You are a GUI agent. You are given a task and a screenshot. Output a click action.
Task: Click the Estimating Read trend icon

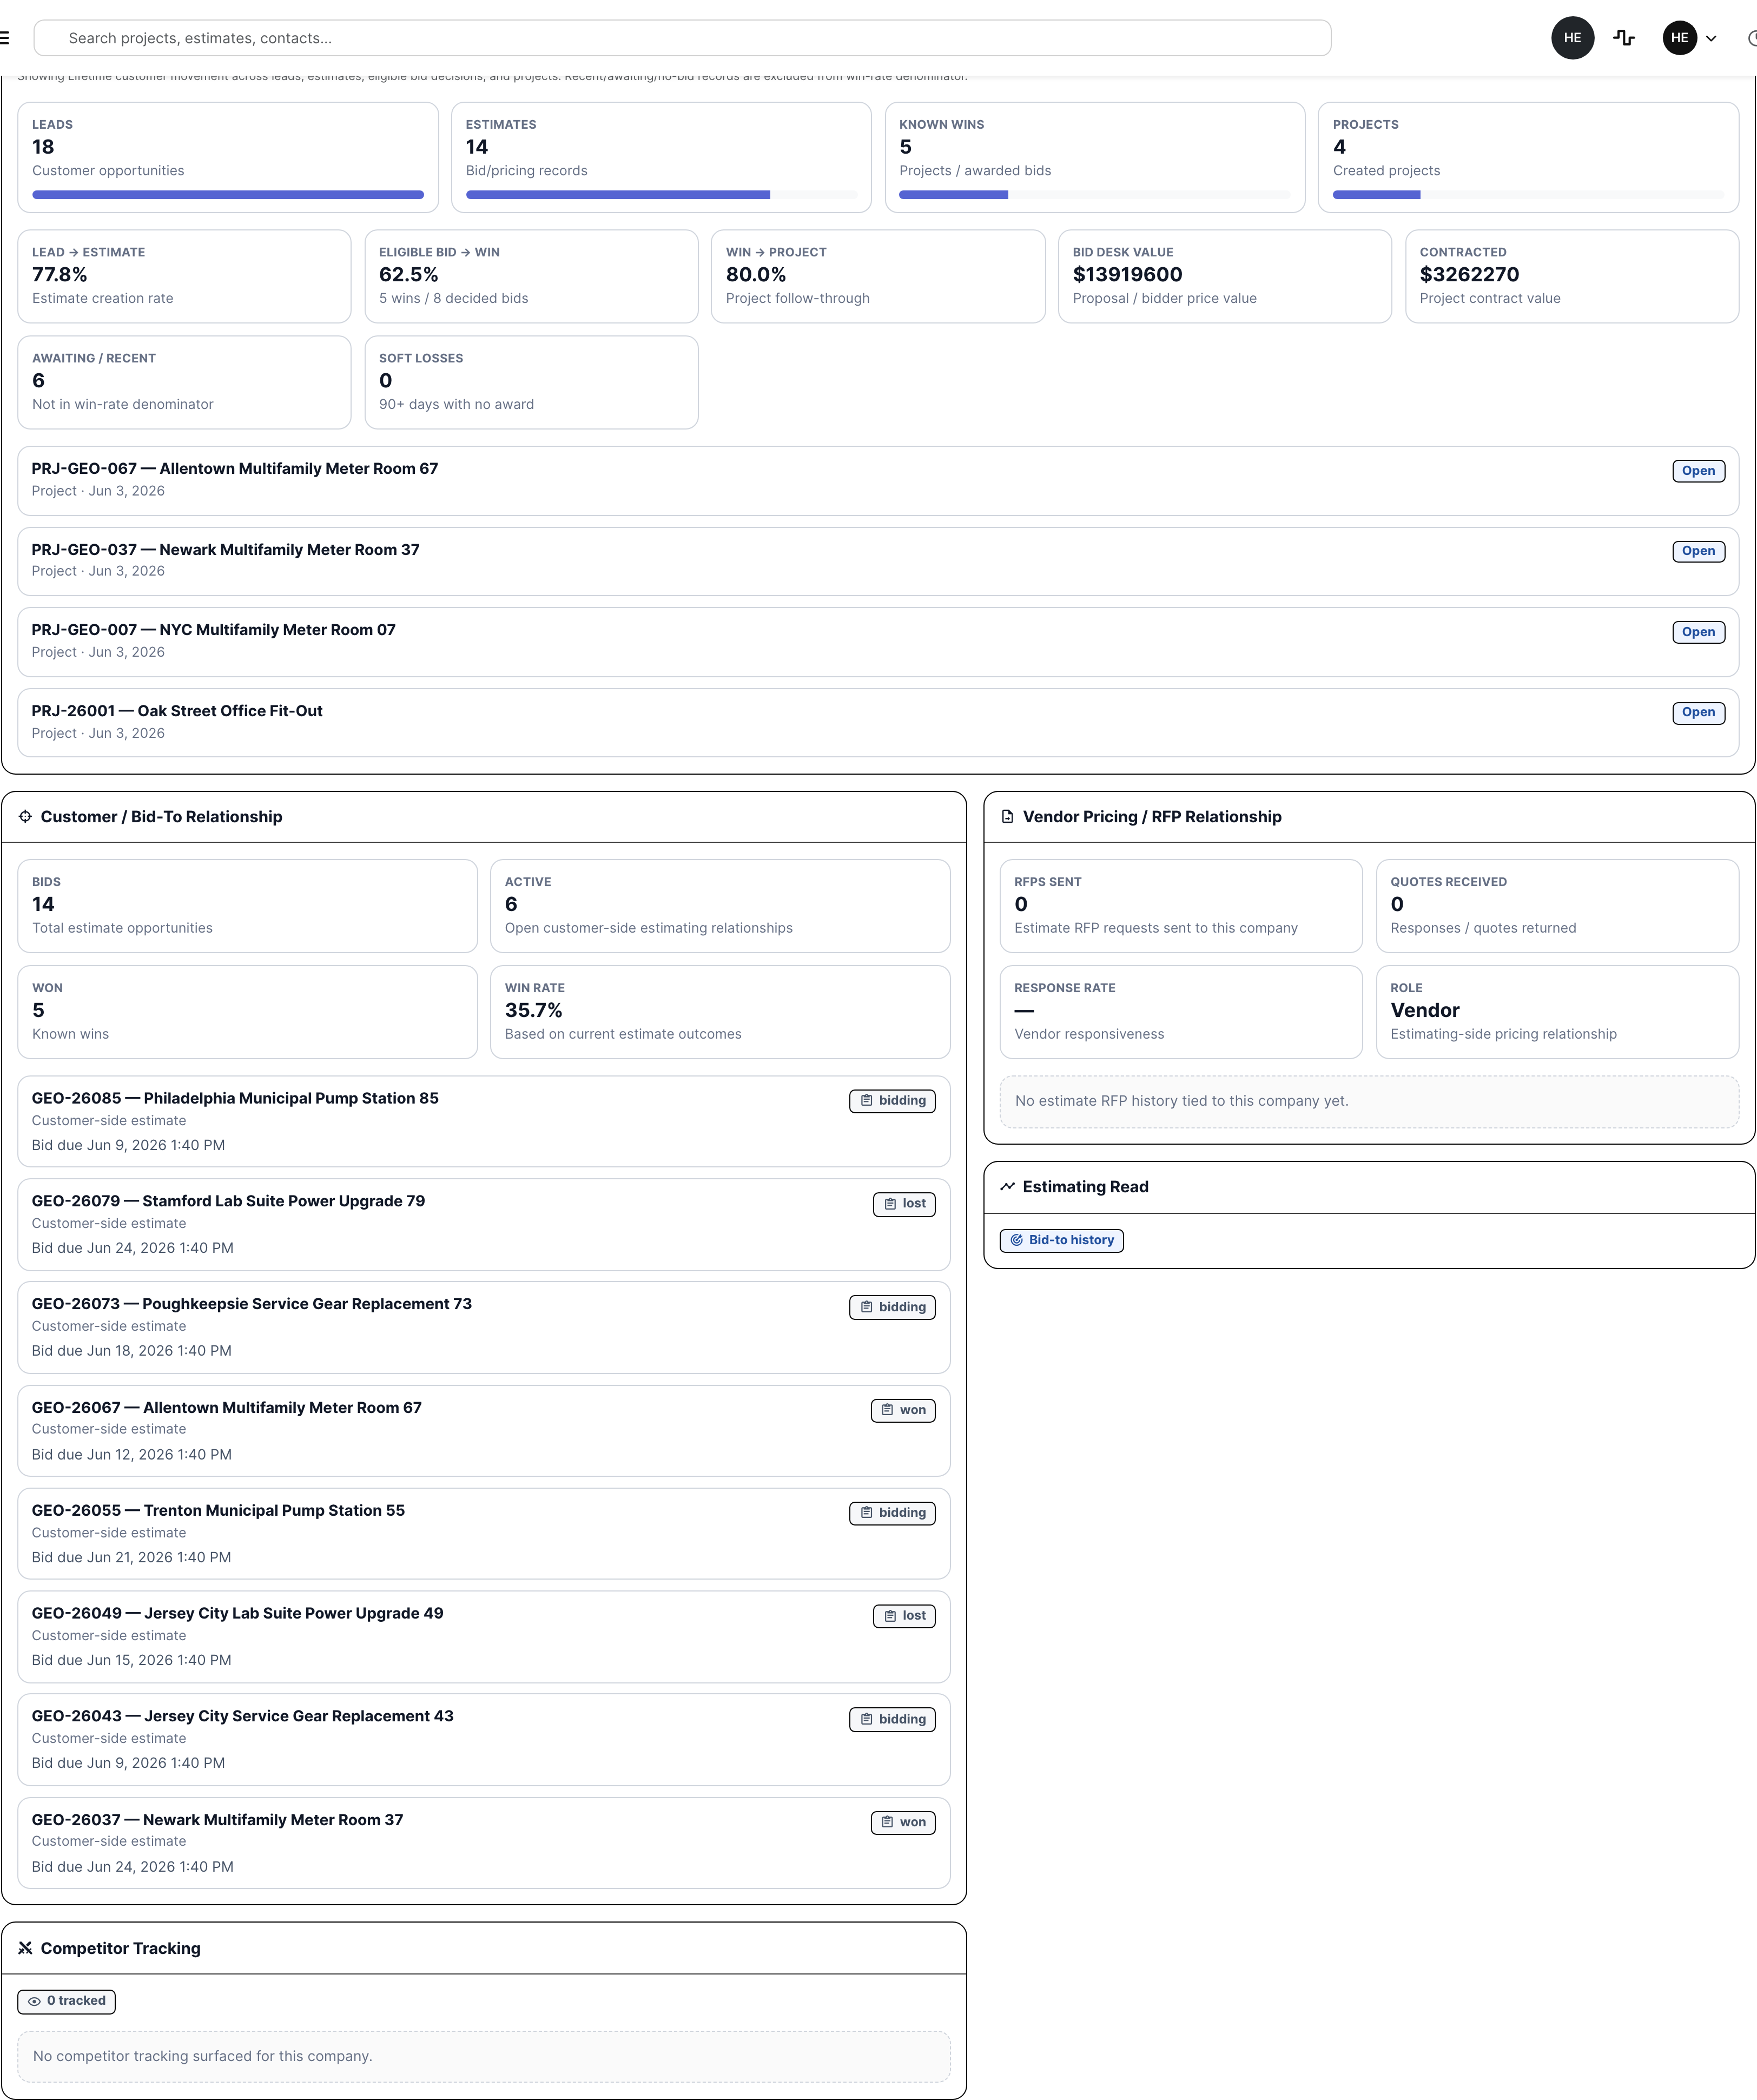click(1008, 1186)
